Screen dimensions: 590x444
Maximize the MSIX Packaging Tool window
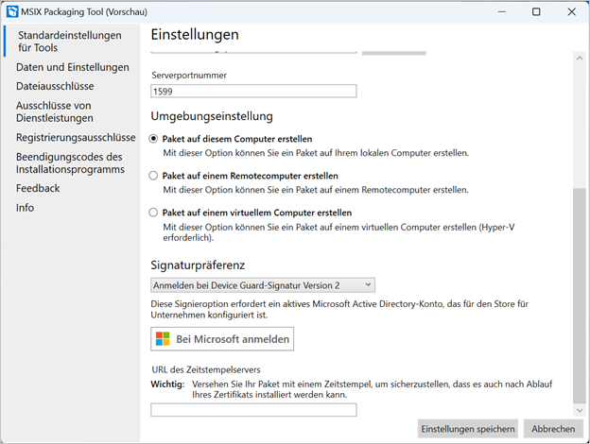(536, 11)
